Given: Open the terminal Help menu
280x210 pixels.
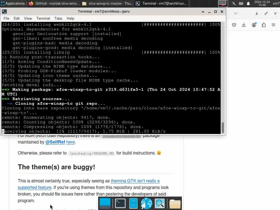Looking at the screenshot, I should [x=70, y=18].
